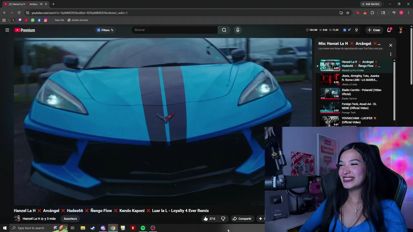Open Steam from taskbar
The height and width of the screenshot is (232, 413).
(x=93, y=228)
